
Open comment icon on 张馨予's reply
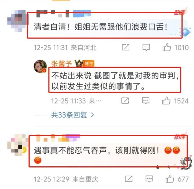tap(145, 101)
